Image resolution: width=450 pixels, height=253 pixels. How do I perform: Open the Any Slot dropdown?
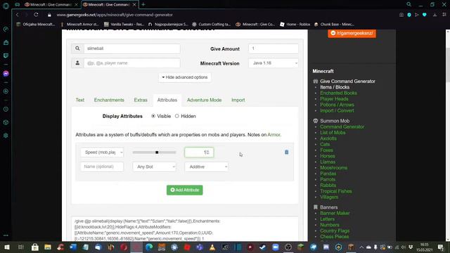pos(155,167)
